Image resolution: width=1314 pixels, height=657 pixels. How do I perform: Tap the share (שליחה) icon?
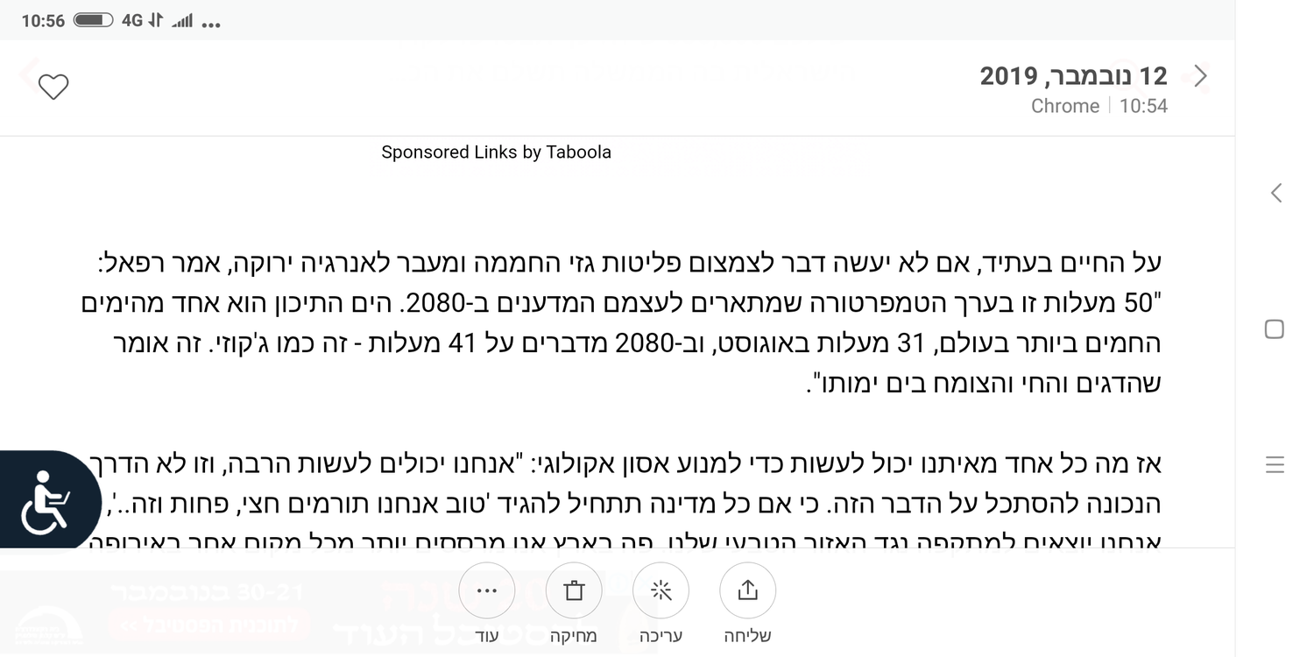[x=747, y=591]
